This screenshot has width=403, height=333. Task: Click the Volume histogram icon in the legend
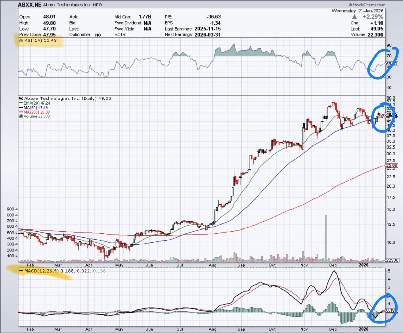[22, 117]
